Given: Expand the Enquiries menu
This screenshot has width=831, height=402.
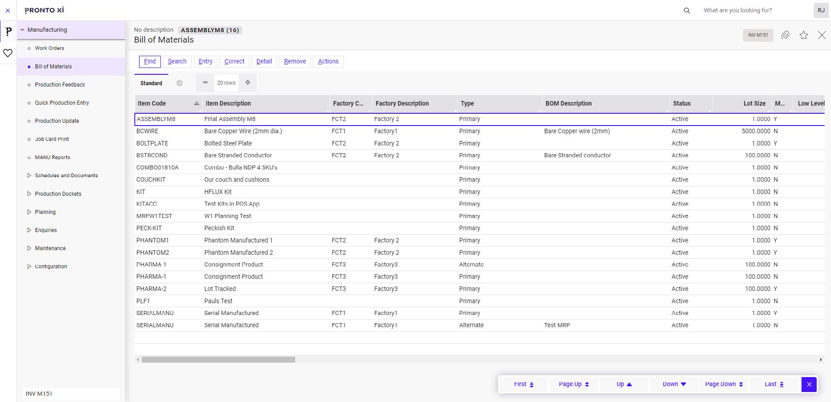Looking at the screenshot, I should [x=29, y=230].
